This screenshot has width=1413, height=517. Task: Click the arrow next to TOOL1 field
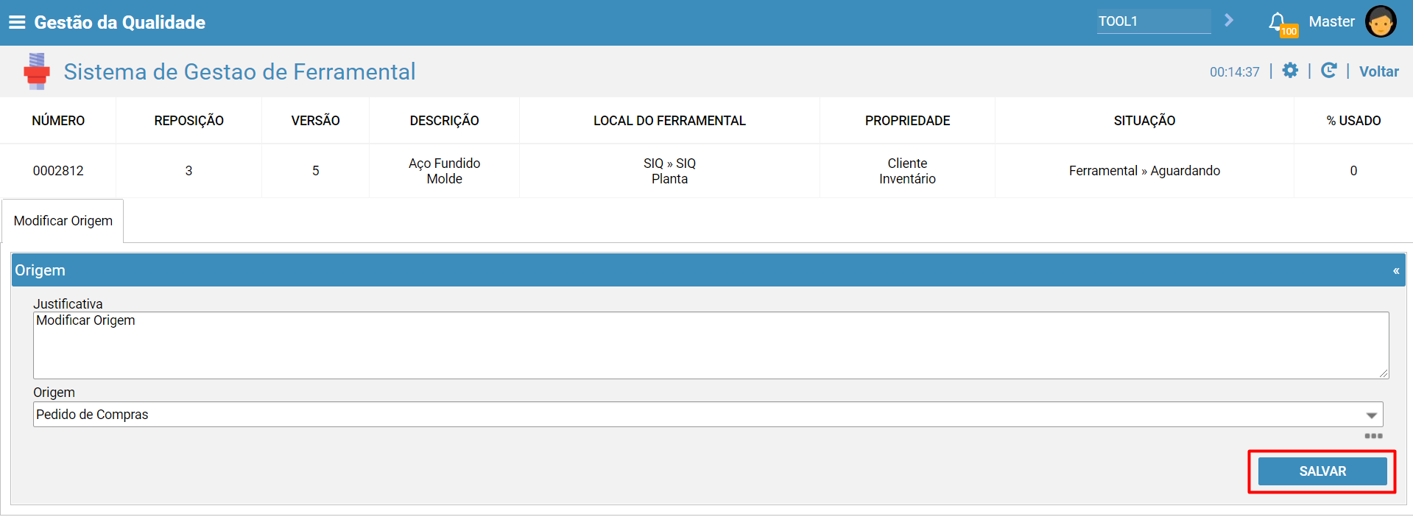(1228, 21)
